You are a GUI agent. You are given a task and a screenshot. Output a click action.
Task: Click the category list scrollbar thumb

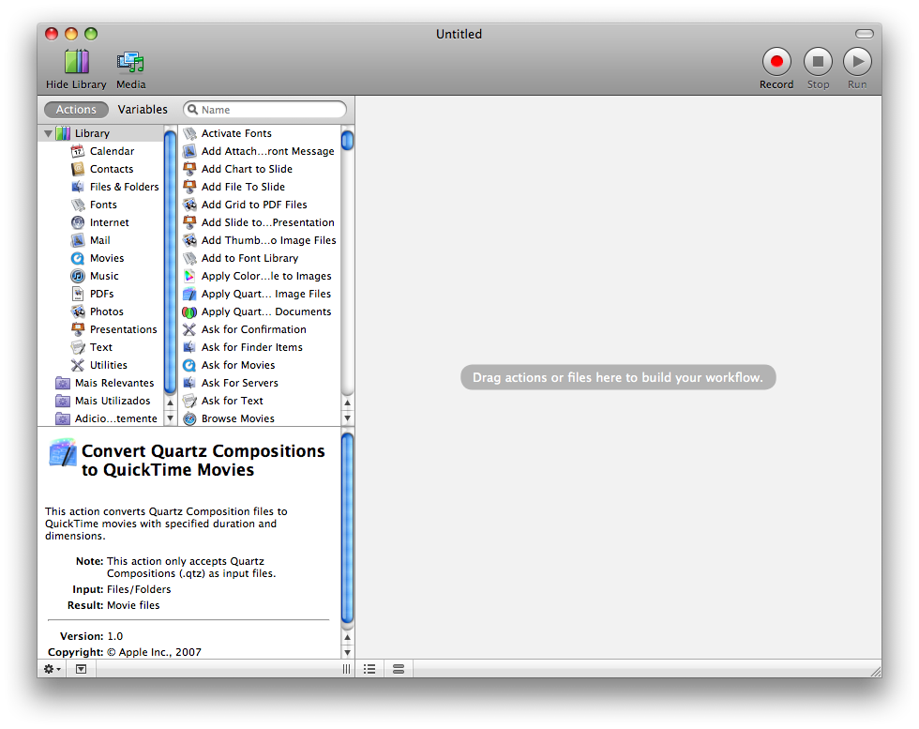tap(170, 262)
